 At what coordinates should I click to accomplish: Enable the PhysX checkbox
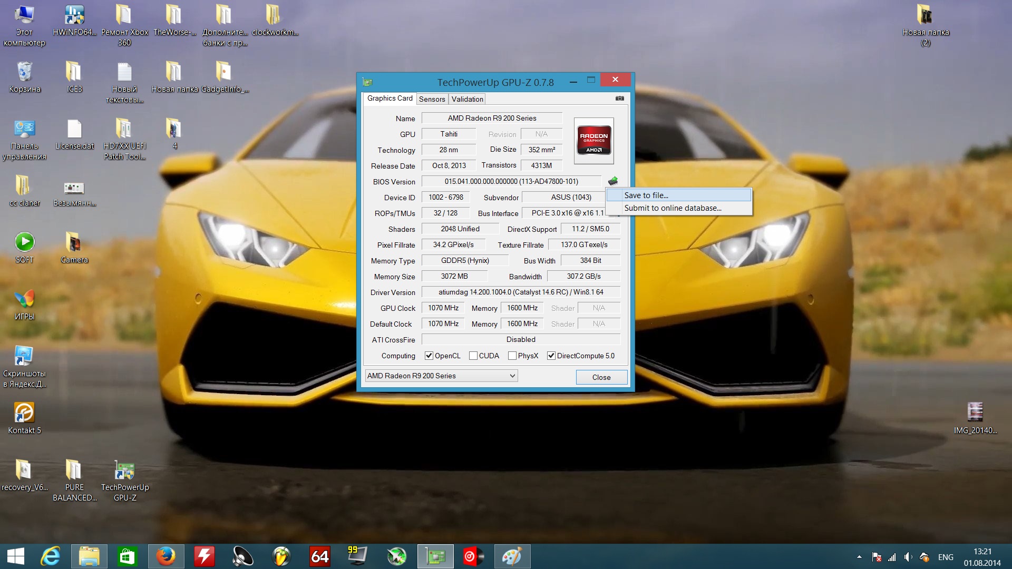[x=512, y=356]
